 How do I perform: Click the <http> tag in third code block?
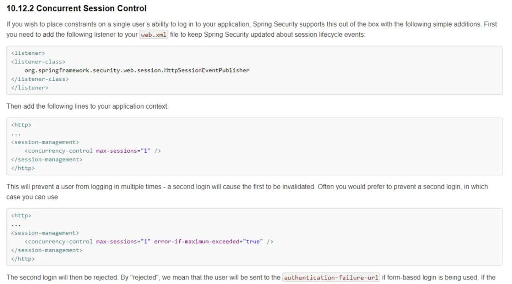(21, 215)
